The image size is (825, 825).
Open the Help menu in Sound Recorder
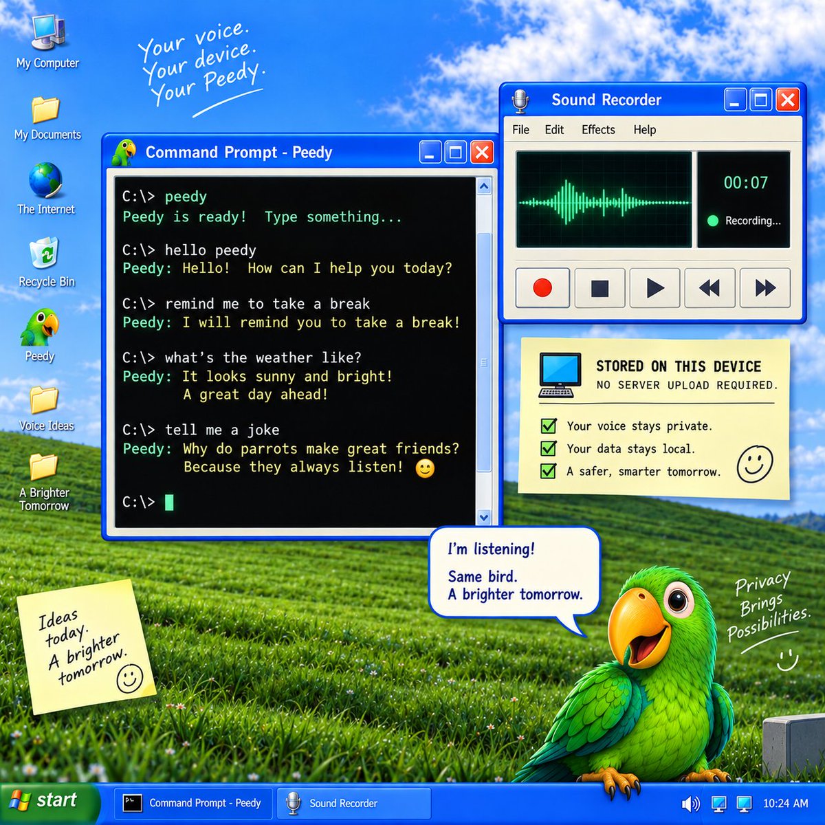(645, 129)
